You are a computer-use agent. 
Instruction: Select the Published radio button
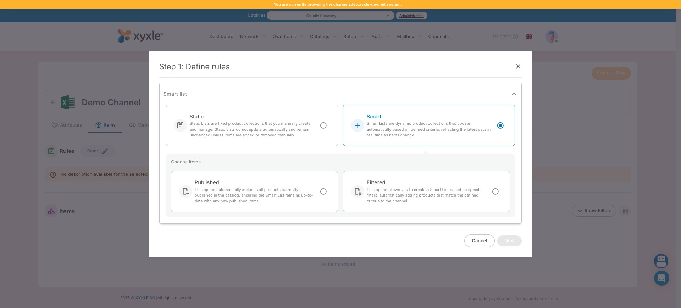click(x=323, y=192)
